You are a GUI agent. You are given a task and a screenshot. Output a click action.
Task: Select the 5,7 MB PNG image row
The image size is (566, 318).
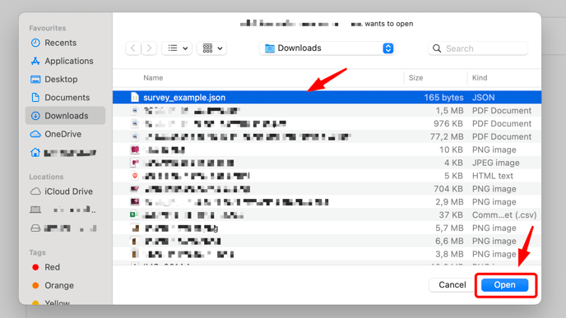coord(327,228)
